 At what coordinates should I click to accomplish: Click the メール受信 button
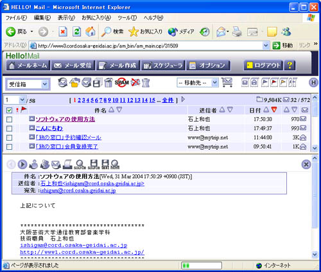[x=73, y=65]
